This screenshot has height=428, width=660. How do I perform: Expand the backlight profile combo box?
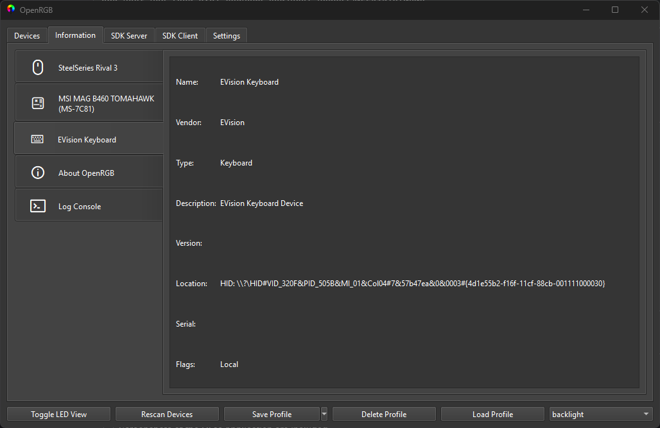point(645,415)
